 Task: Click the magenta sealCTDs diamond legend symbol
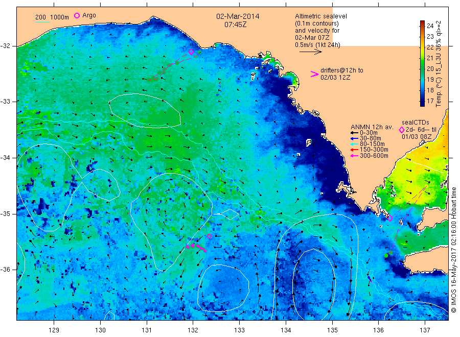pos(402,130)
